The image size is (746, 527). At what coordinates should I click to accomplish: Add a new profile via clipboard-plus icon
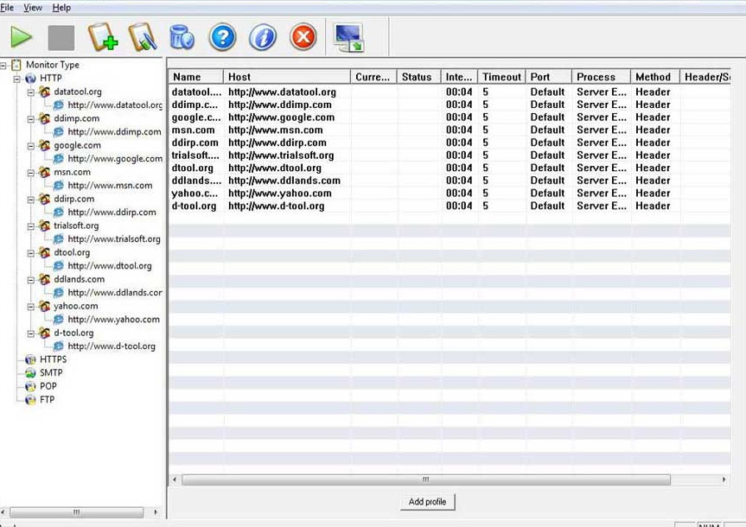(102, 37)
